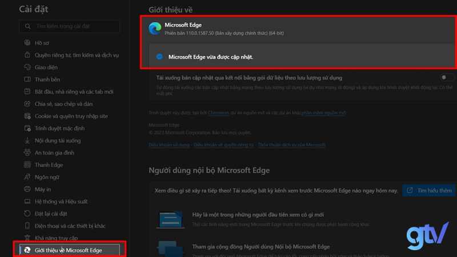This screenshot has height=257, width=457.
Task: Click the Tìm hiểu thêm button
Action: click(x=429, y=190)
